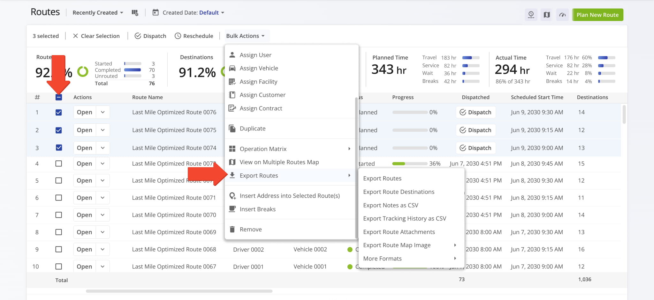Screen dimensions: 654x300
Task: Click the calendar icon beside Created Date
Action: (x=156, y=12)
